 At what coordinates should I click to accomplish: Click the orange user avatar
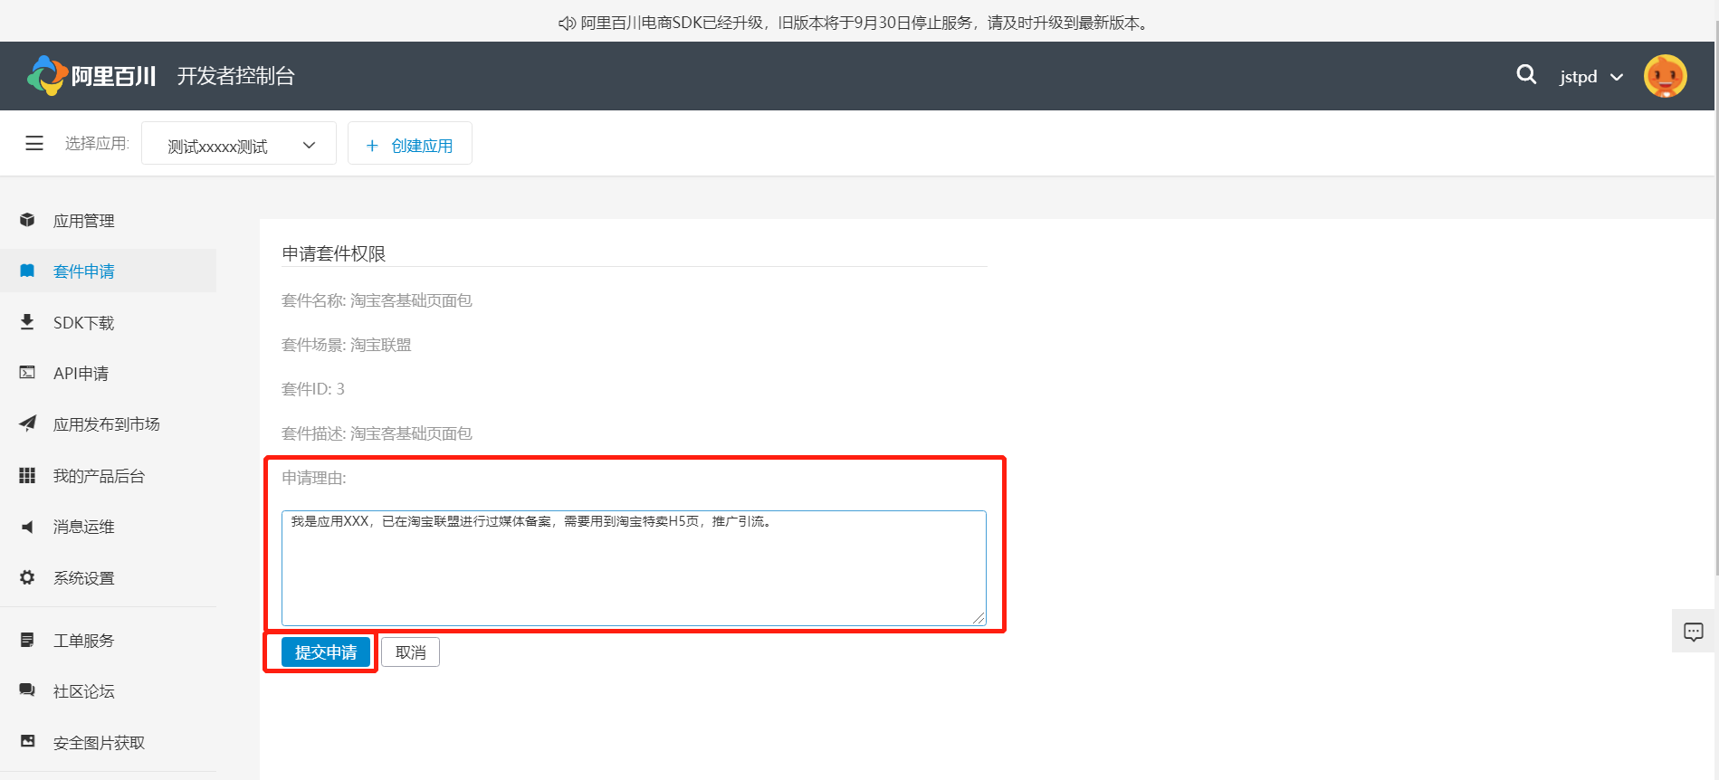point(1666,76)
